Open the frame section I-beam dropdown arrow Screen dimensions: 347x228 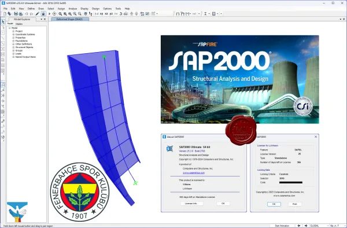[x=209, y=14]
